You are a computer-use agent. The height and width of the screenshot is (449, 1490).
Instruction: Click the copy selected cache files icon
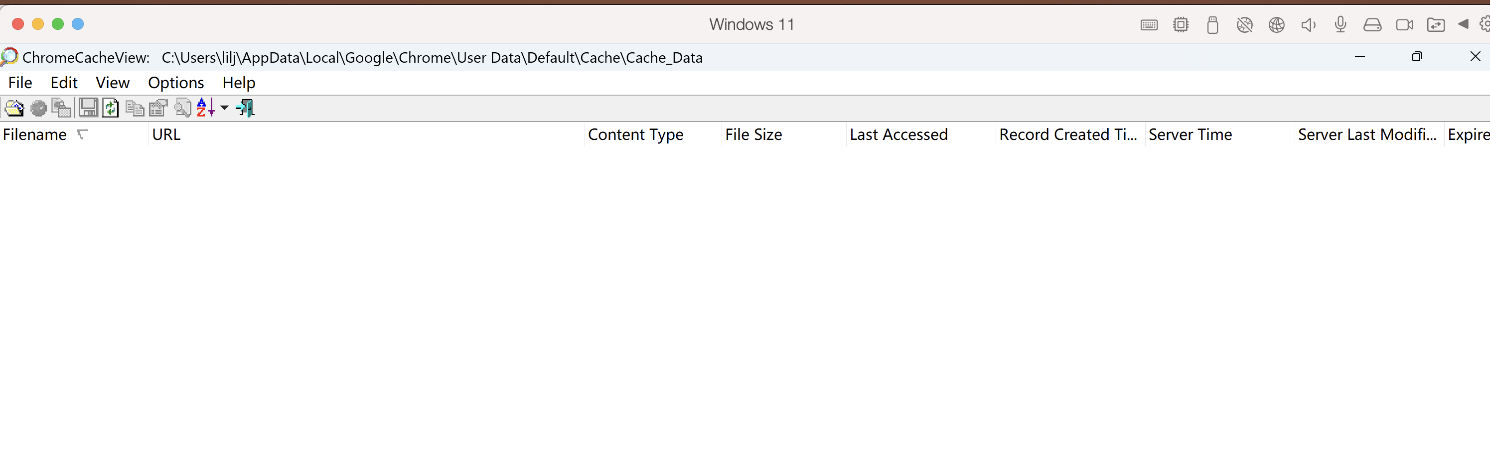[61, 108]
